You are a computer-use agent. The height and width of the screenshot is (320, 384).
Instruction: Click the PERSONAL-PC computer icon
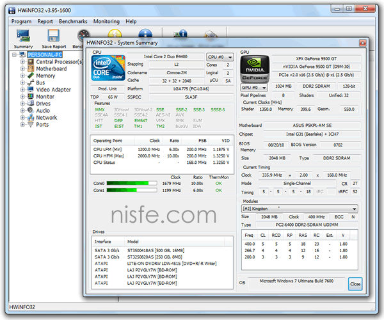[22, 54]
